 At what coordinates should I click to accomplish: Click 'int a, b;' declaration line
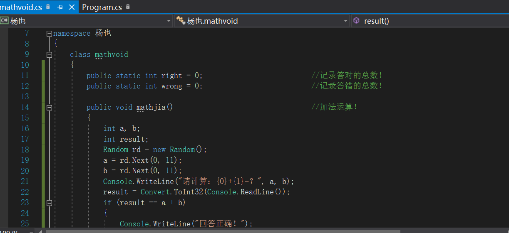[x=122, y=128]
